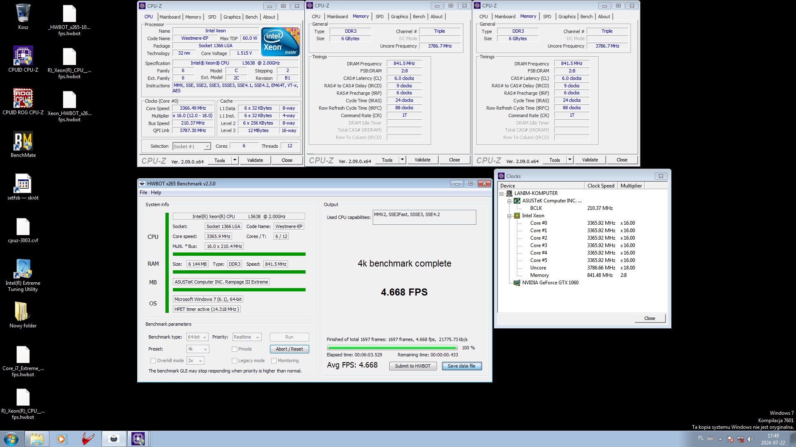Select NVIDIA GeForce GTX 1060 tree item
796x447 pixels.
point(550,283)
